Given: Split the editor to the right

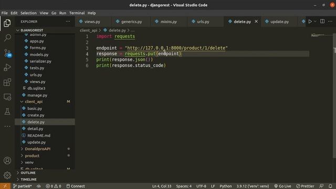Looking at the screenshot, I should coord(322,22).
